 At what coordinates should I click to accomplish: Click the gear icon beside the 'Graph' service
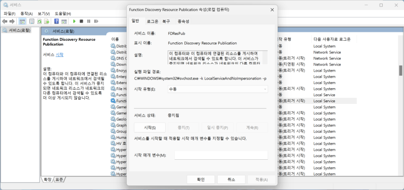point(113,125)
